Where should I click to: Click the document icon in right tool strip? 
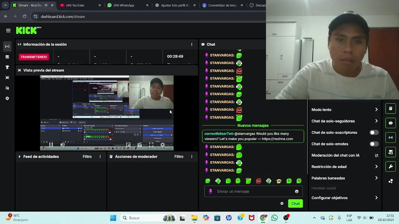[391, 109]
